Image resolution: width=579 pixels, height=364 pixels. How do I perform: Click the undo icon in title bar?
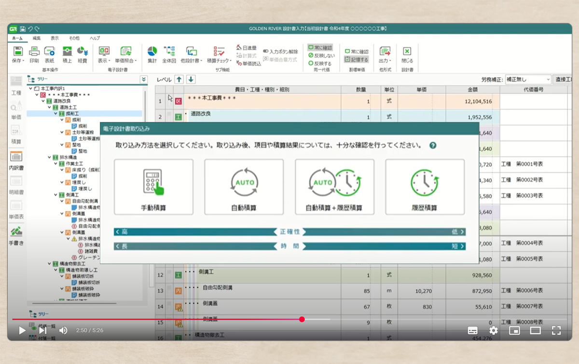click(x=30, y=29)
